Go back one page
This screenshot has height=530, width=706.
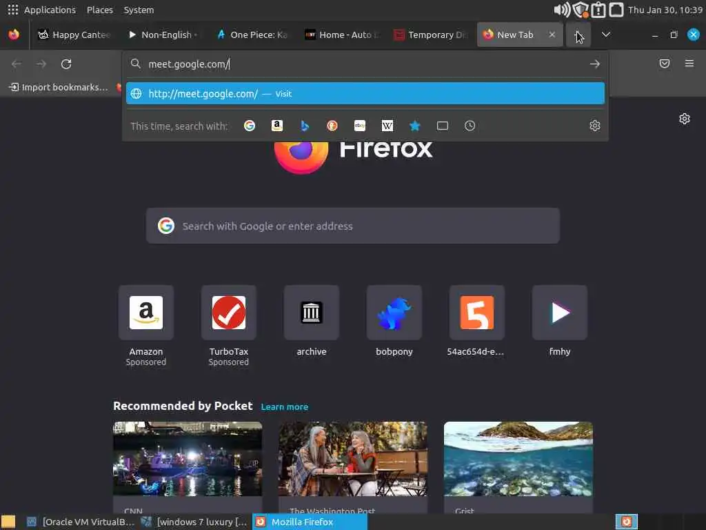pyautogui.click(x=17, y=64)
